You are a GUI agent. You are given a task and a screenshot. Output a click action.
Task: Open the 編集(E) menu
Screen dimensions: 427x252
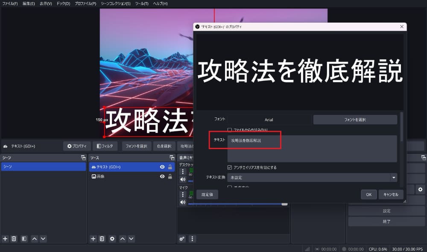pos(29,3)
